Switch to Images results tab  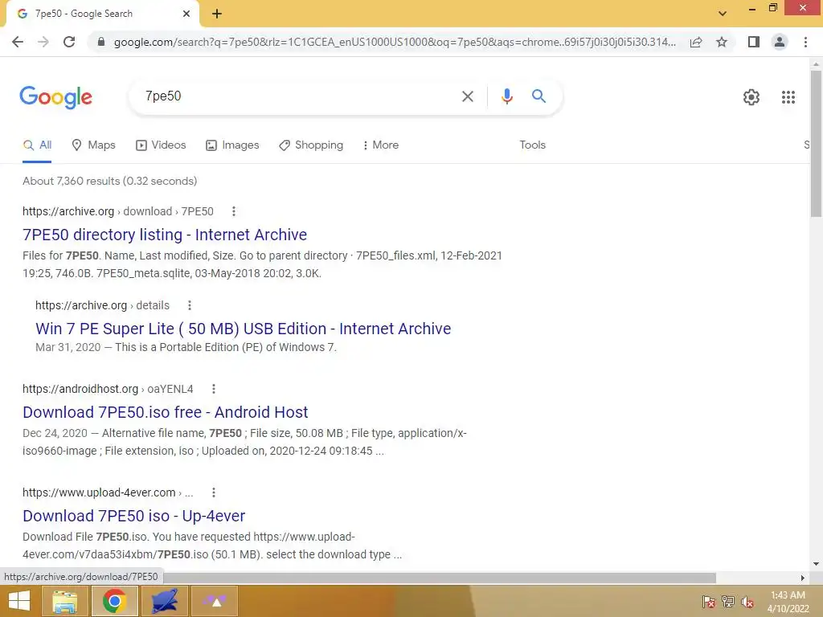[232, 145]
